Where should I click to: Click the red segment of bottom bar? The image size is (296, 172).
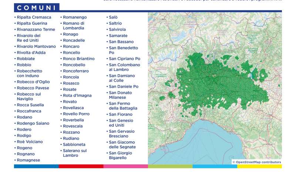81,166
